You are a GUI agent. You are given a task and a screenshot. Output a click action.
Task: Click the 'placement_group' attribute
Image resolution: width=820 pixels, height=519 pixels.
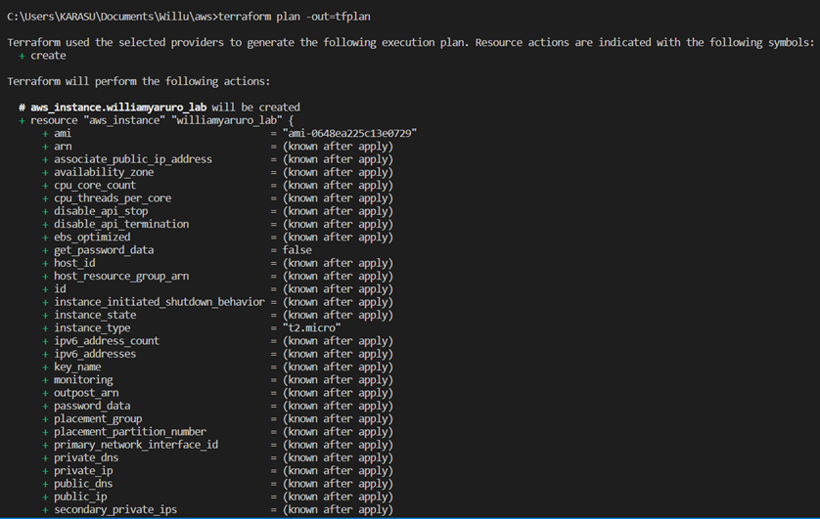coord(98,418)
